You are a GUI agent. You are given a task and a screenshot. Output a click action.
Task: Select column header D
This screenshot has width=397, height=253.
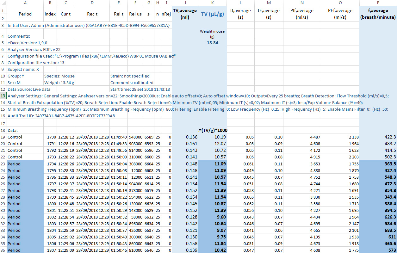[x=92, y=3]
